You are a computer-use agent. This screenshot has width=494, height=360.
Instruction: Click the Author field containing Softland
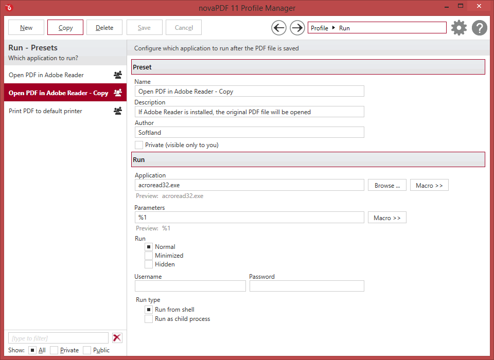coord(250,132)
